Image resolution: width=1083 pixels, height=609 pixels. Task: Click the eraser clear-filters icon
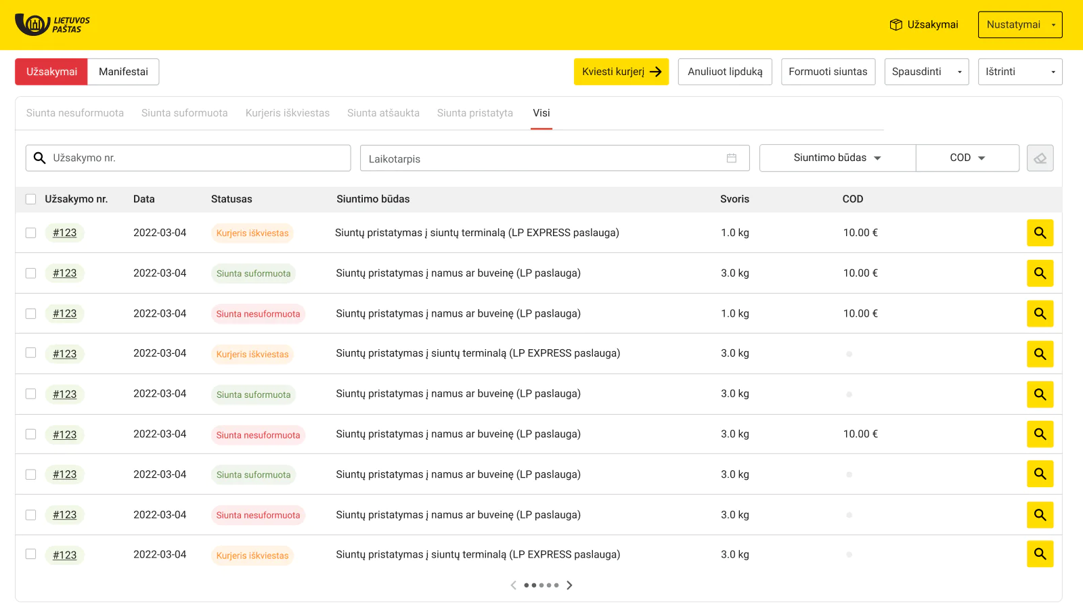coord(1040,158)
